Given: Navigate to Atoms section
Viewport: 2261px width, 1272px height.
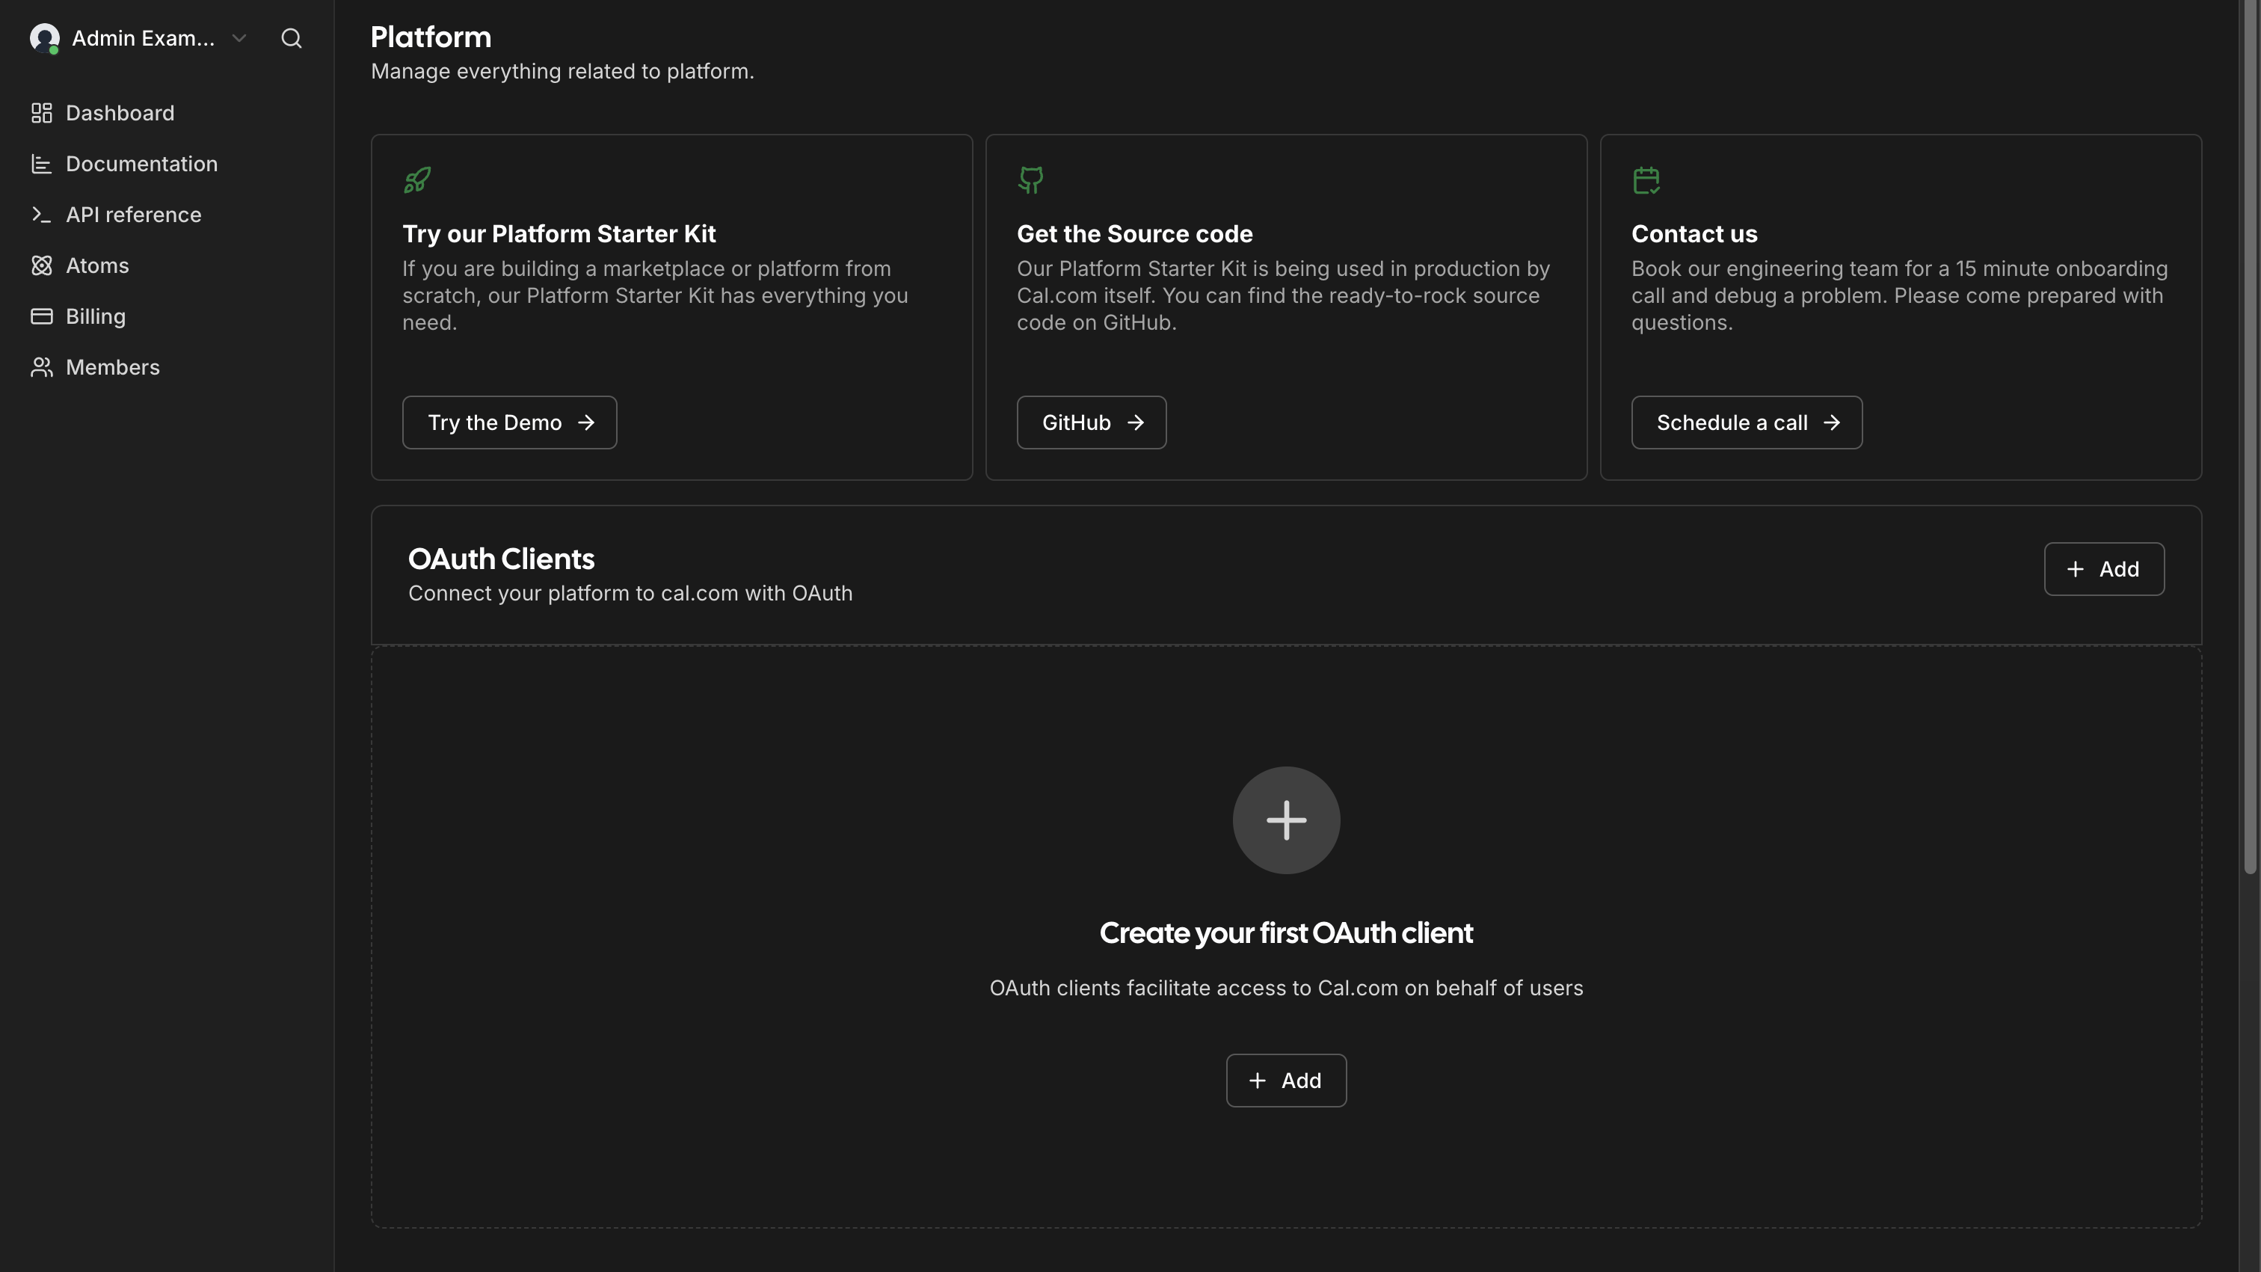Looking at the screenshot, I should (96, 266).
